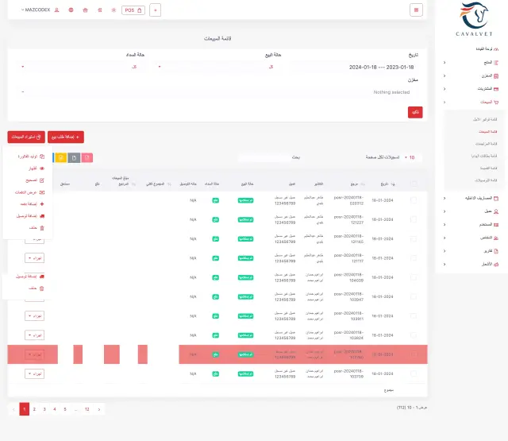
Task: Click the استيراد المبيعات import sales button
Action: pos(26,137)
